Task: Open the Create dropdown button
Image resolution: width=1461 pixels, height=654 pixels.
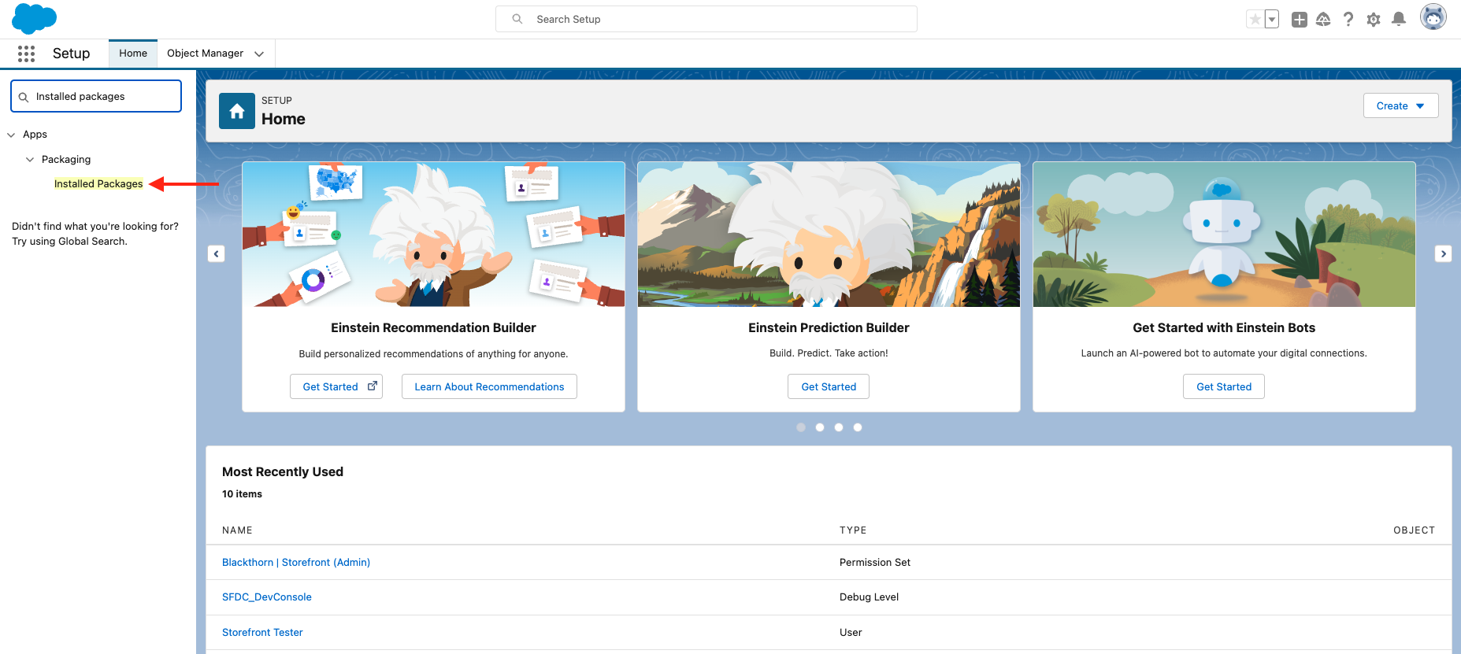Action: 1400,105
